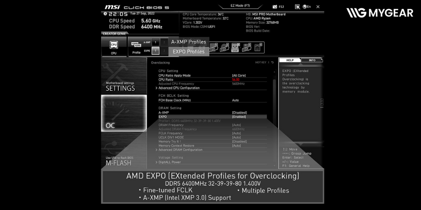Image resolution: width=421 pixels, height=210 pixels.
Task: Expand Advanced CPU Configuration submenu
Action: click(x=179, y=88)
